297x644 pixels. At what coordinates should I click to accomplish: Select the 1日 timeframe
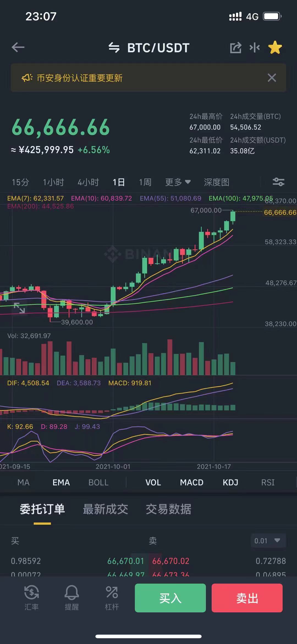point(119,182)
